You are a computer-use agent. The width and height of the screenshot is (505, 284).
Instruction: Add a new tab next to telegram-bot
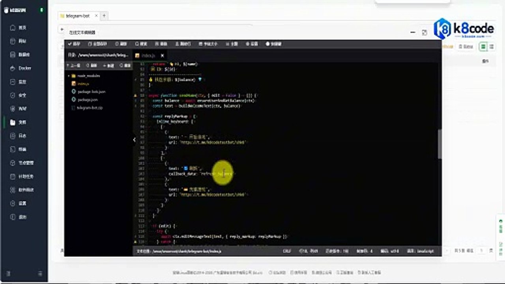click(104, 16)
